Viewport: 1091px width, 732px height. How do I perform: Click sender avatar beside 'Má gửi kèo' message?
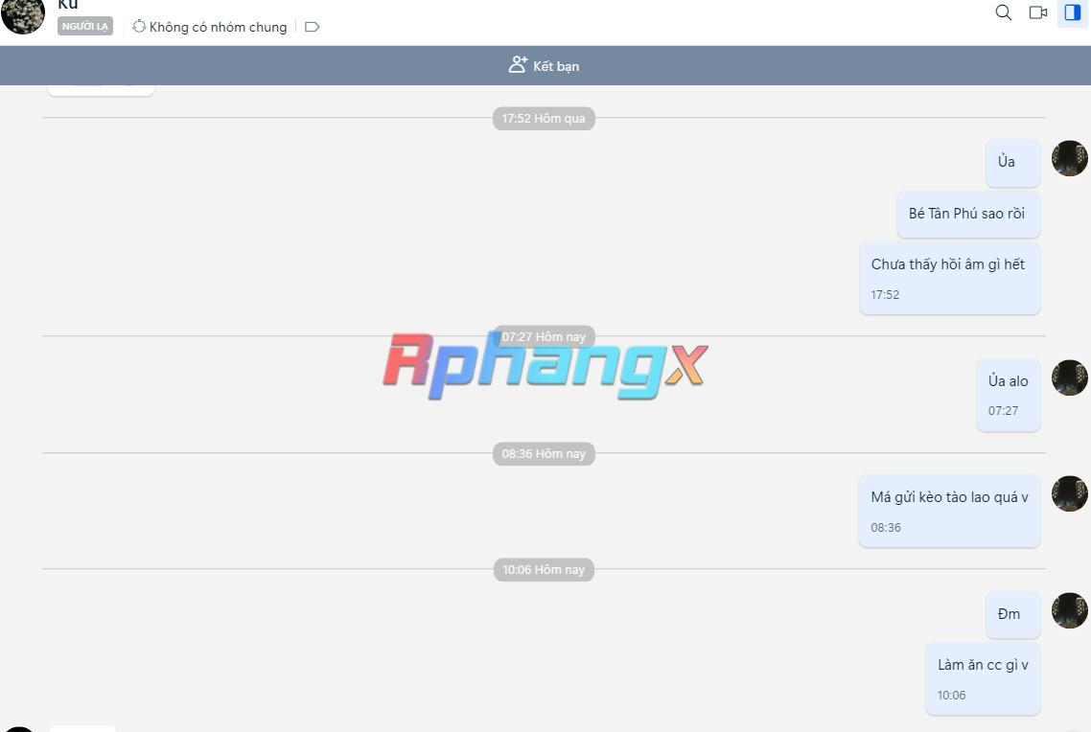click(1070, 493)
